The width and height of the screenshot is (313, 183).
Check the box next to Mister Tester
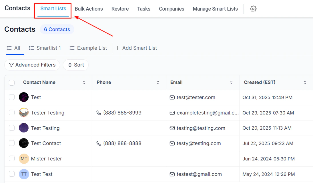coord(12,158)
